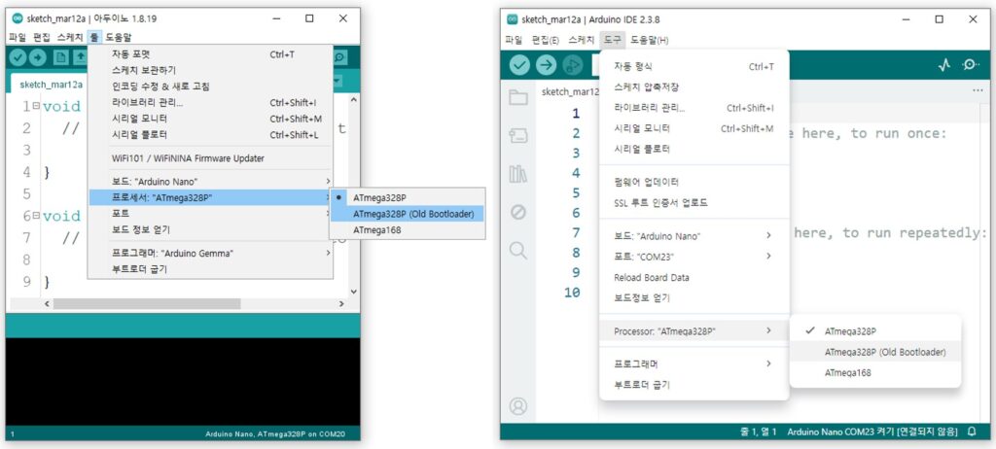Click the user profile icon in sidebar
Screen dimensions: 996x449
point(518,405)
